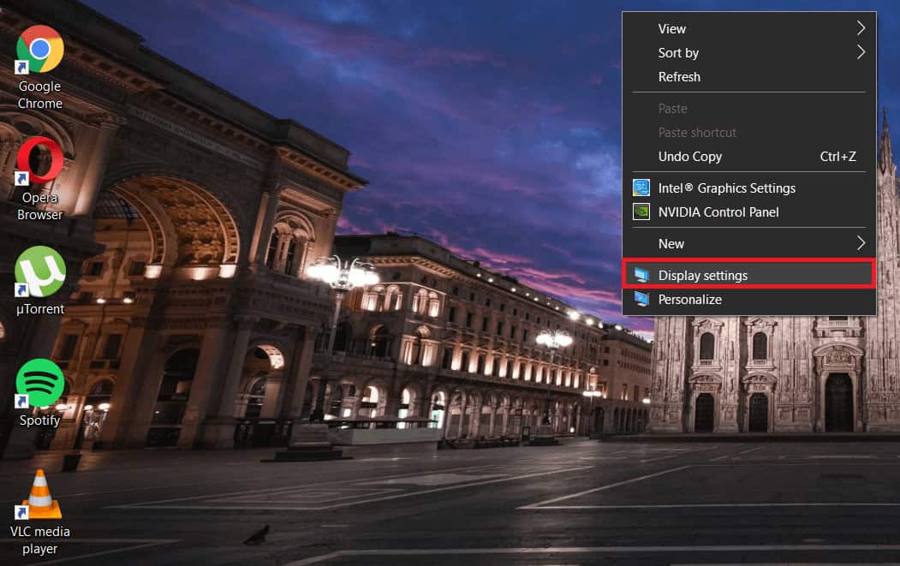
Task: Click the VLC media player label text
Action: [39, 539]
